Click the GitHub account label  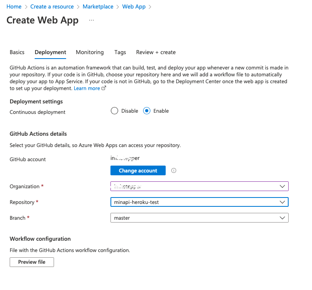28,159
